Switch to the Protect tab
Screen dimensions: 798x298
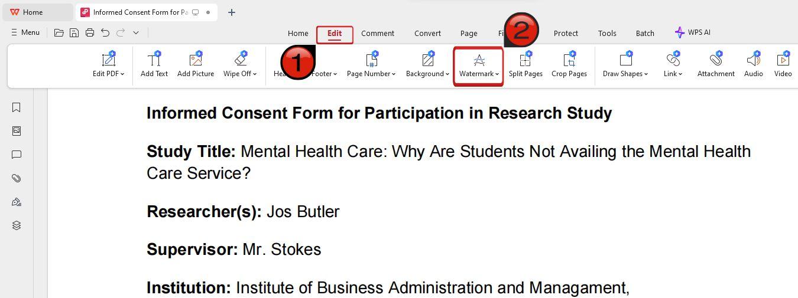tap(566, 33)
